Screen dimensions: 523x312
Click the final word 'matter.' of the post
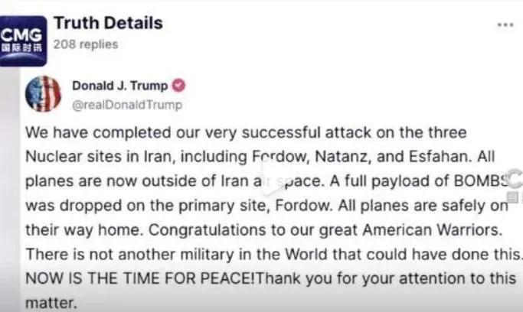click(x=51, y=303)
